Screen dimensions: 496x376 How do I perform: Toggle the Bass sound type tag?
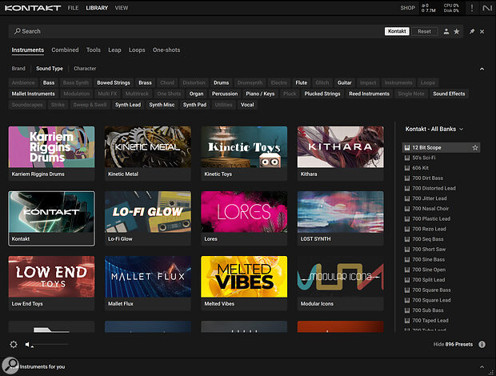49,82
